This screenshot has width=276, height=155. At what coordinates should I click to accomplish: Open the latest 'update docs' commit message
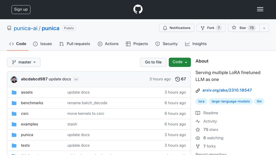[60, 79]
